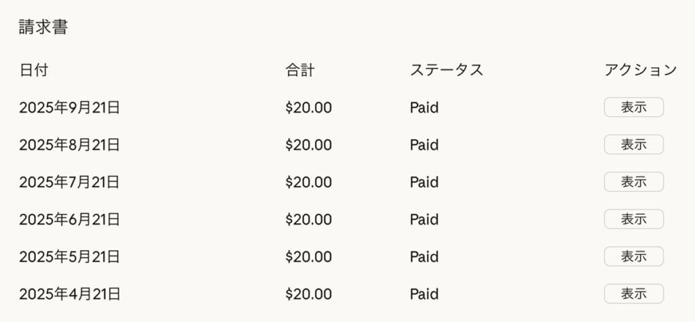Viewport: 695px width, 322px height.
Task: Select the 合計 column header
Action: coord(300,70)
